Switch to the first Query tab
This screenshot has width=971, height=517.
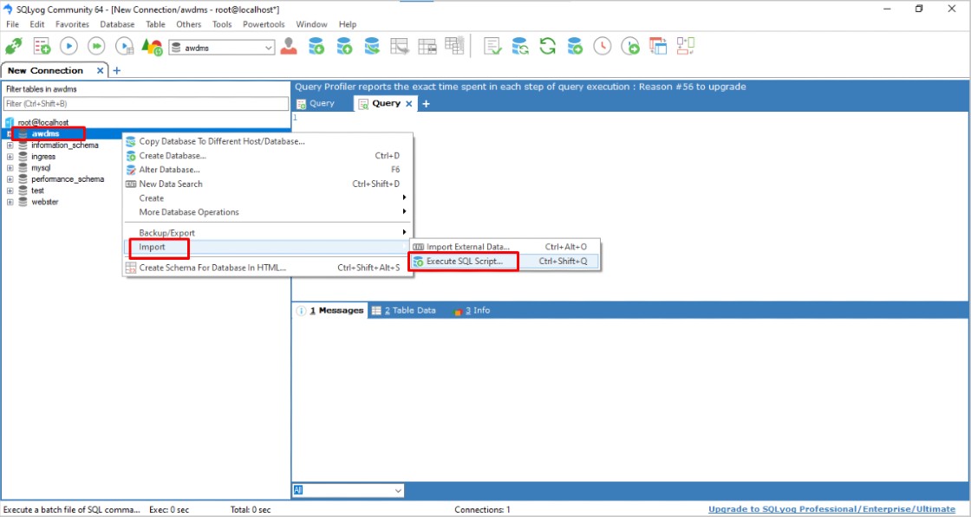click(316, 103)
